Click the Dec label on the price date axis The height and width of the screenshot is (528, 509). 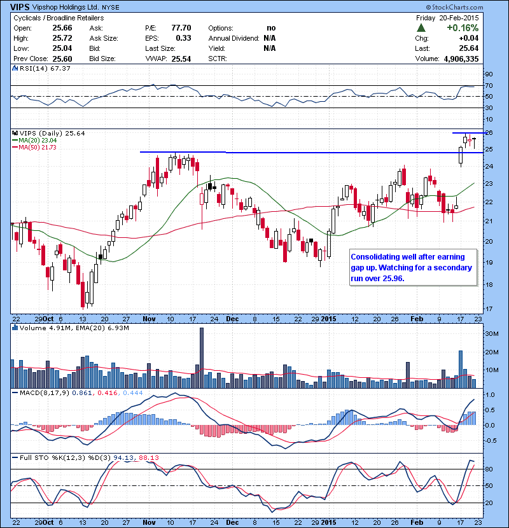[232, 319]
